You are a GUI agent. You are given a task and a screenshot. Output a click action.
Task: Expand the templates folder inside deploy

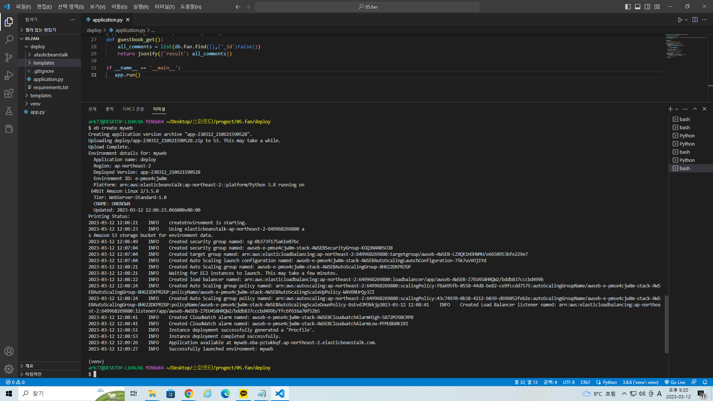pos(29,63)
